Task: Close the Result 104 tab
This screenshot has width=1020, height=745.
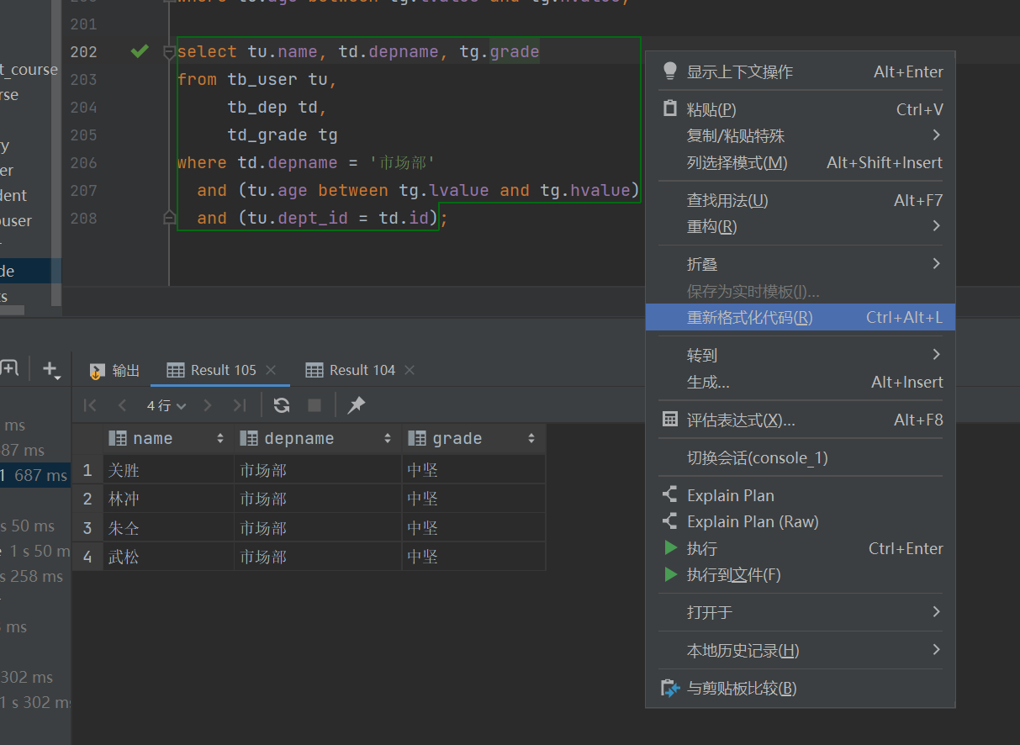Action: (x=410, y=370)
